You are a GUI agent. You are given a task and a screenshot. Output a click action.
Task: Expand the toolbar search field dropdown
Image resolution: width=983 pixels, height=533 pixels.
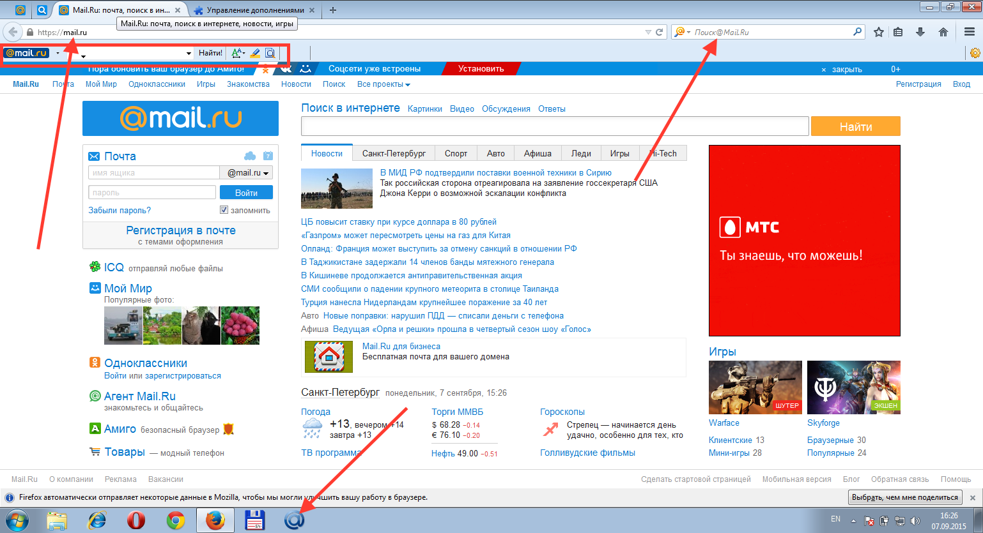189,53
